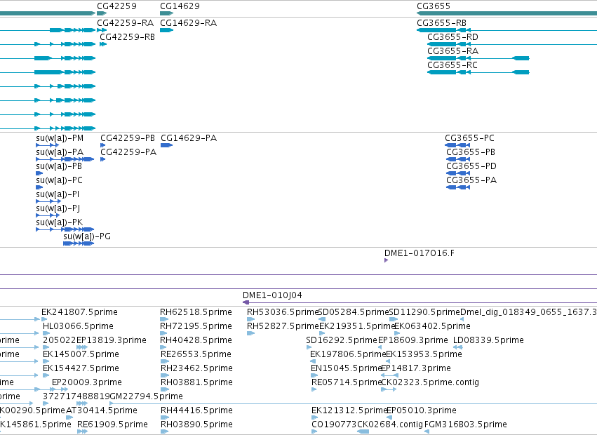
Task: Select EST RH40428.5prime
Action: coord(196,340)
